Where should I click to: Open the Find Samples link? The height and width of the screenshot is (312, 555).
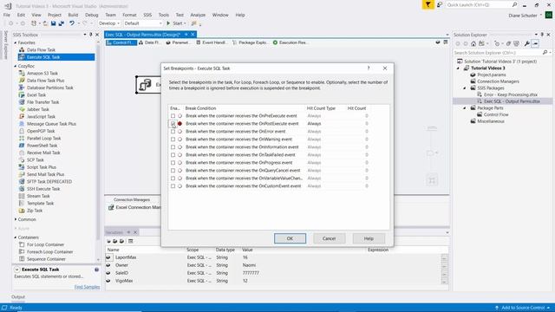click(87, 287)
